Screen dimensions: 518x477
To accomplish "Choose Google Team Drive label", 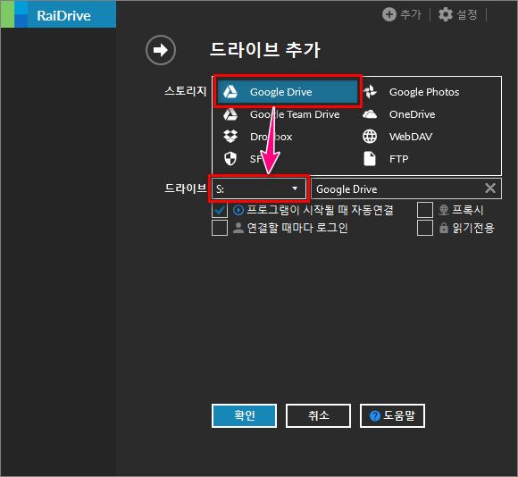I will (295, 114).
